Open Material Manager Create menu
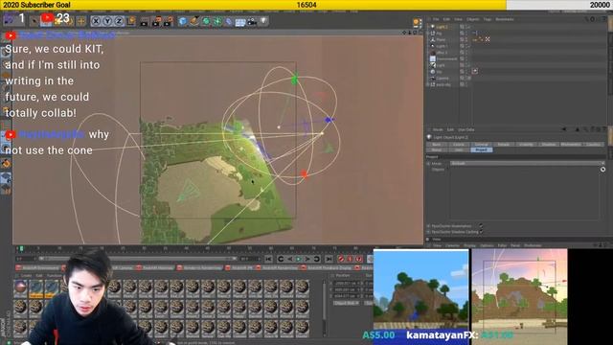 (27, 276)
